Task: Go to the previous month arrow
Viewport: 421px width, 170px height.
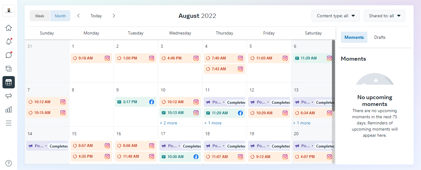Action: (79, 16)
